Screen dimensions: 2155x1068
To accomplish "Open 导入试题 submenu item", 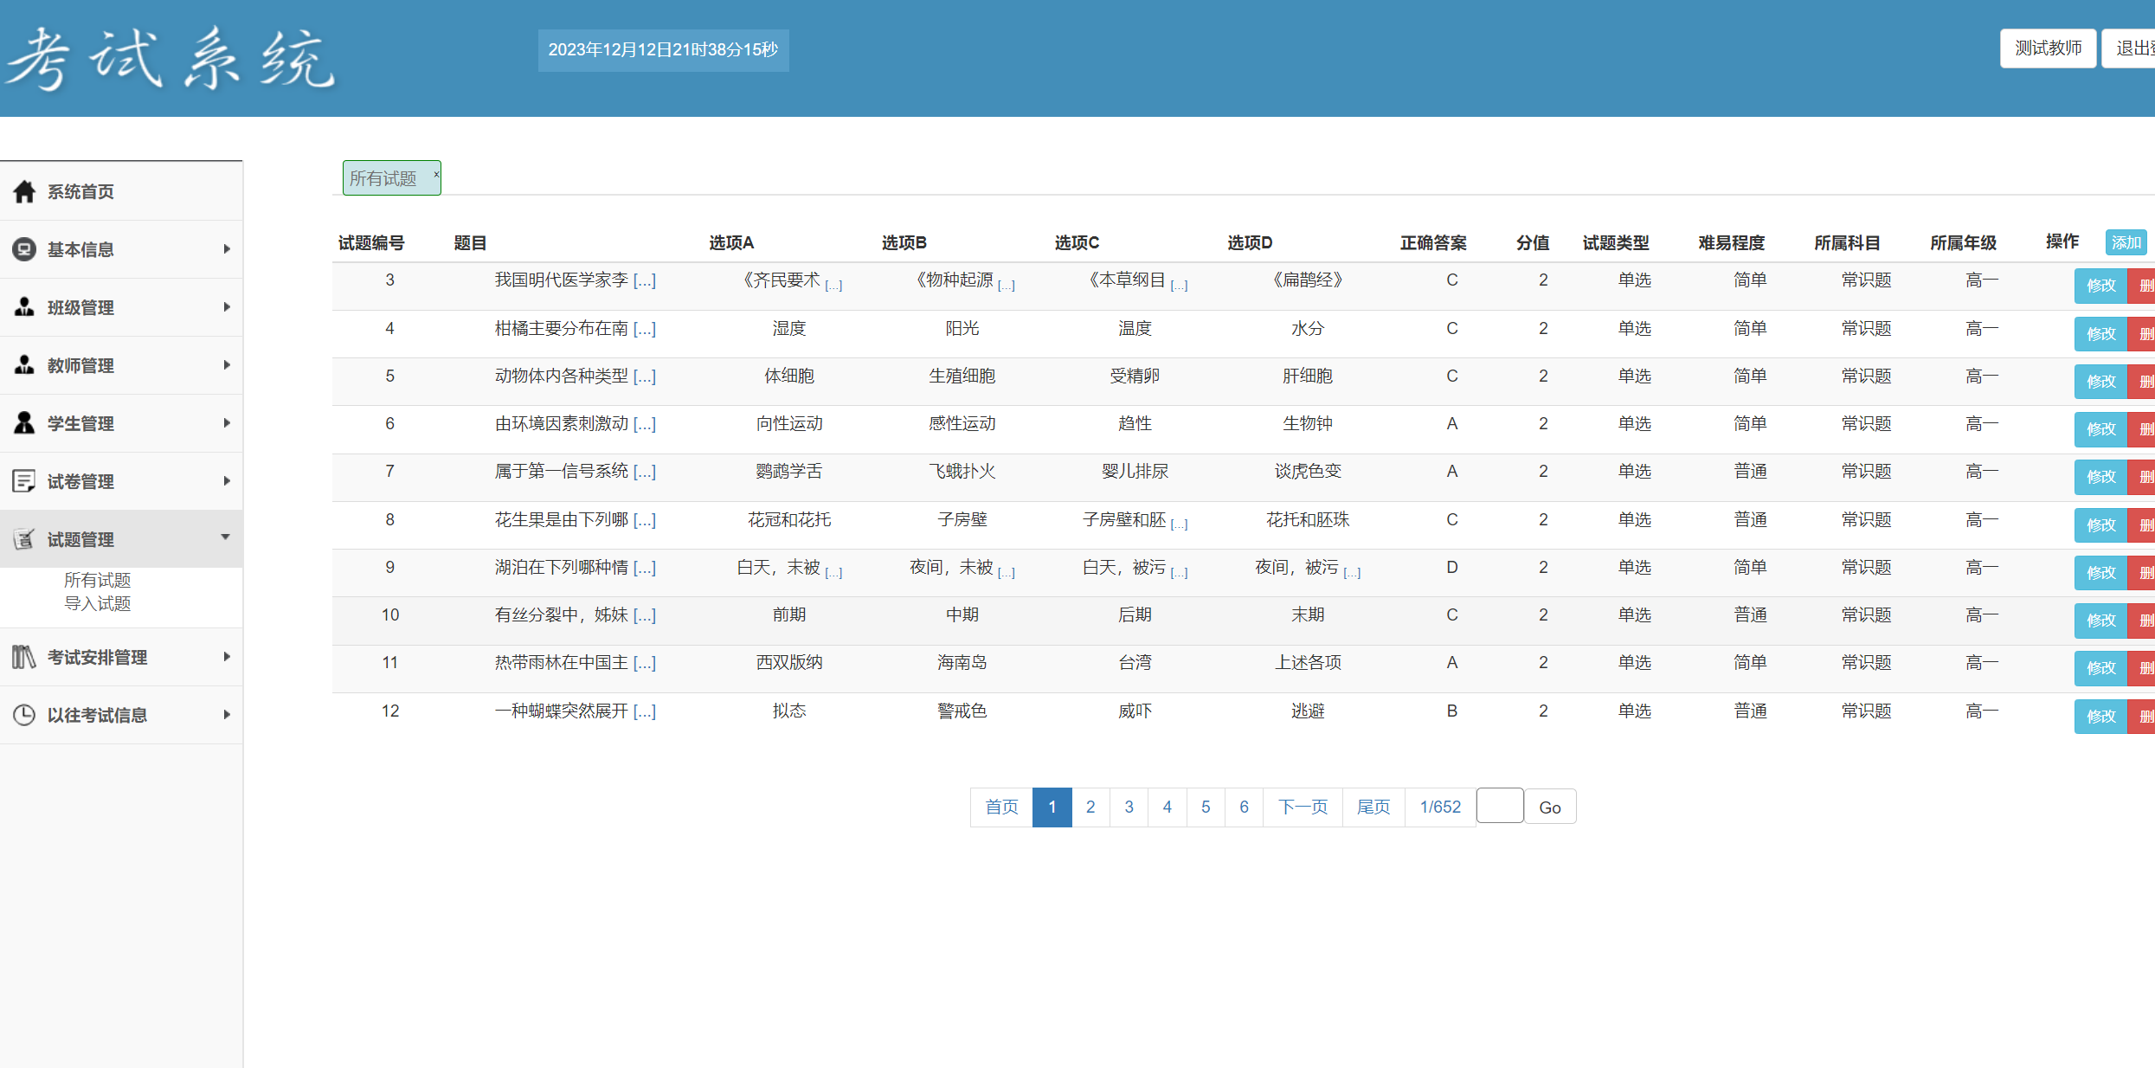I will 97,603.
